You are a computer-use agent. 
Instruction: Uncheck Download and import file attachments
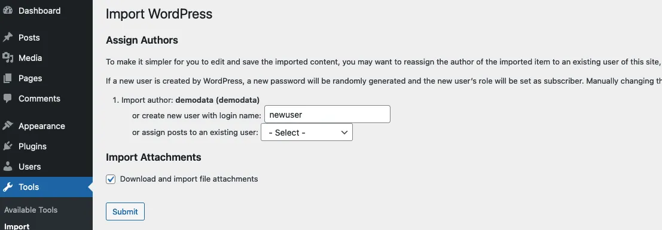(x=111, y=179)
